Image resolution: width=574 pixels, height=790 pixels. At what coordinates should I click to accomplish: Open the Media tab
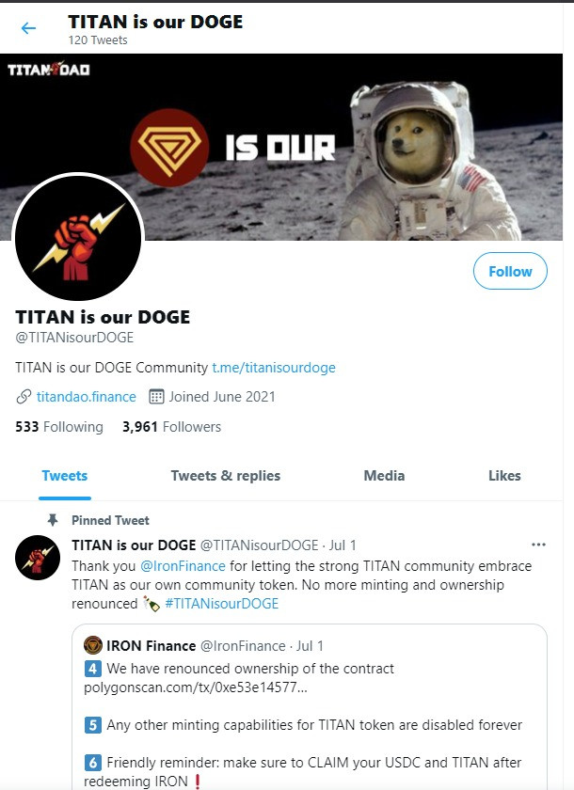click(384, 476)
